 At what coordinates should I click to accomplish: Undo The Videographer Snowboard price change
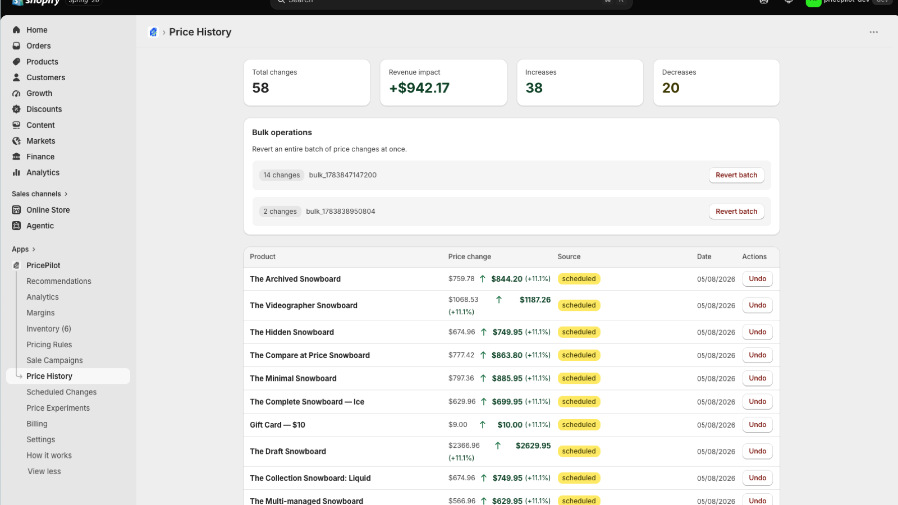(757, 305)
